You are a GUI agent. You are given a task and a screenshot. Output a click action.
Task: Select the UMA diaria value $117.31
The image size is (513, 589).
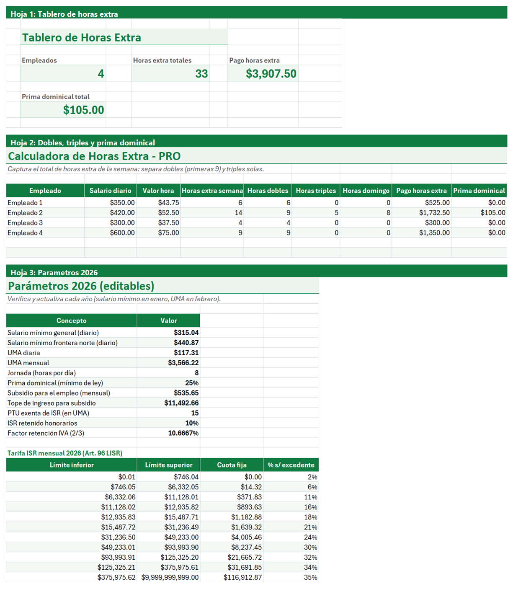pyautogui.click(x=168, y=353)
